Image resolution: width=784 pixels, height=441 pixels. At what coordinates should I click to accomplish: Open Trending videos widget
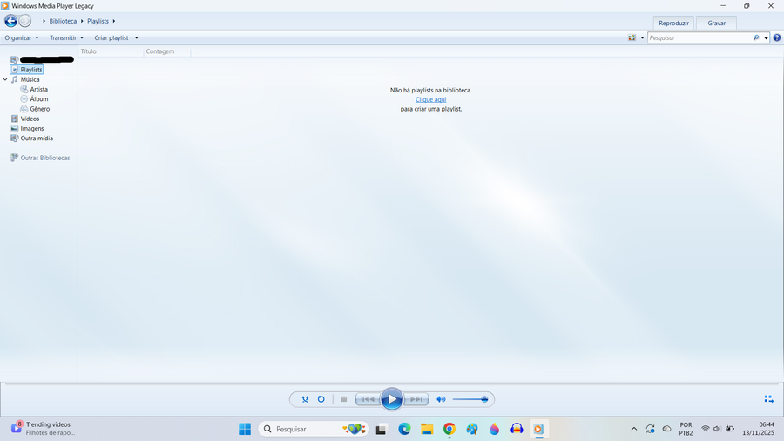click(43, 429)
